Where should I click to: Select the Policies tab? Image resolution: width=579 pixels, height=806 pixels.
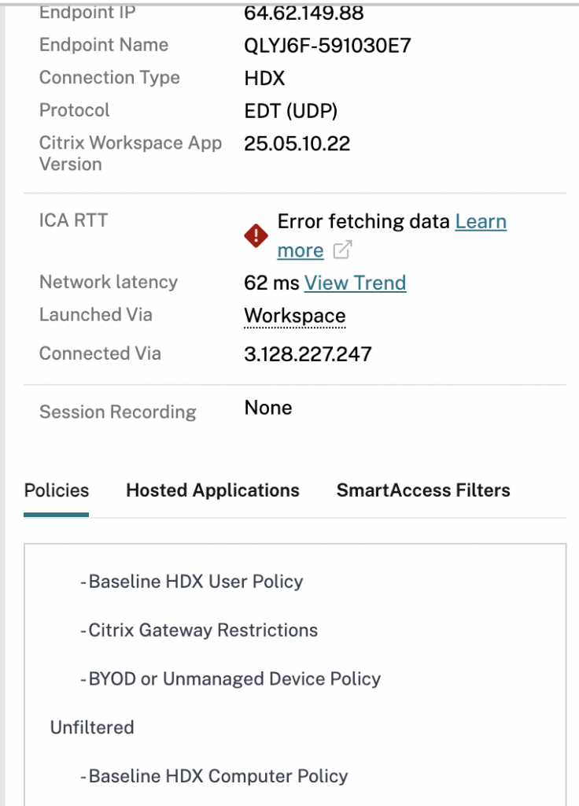[56, 490]
